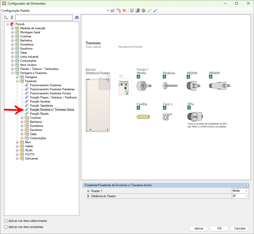This screenshot has height=234, width=254.
Task: Enable 'Aplicar nos itens selecionados' checkbox
Action: [x=6, y=221]
